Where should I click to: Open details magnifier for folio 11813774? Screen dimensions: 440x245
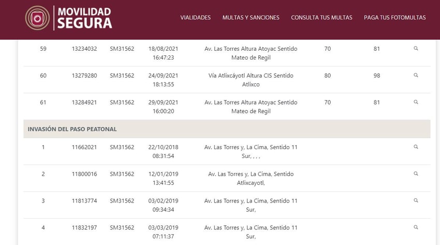click(416, 200)
